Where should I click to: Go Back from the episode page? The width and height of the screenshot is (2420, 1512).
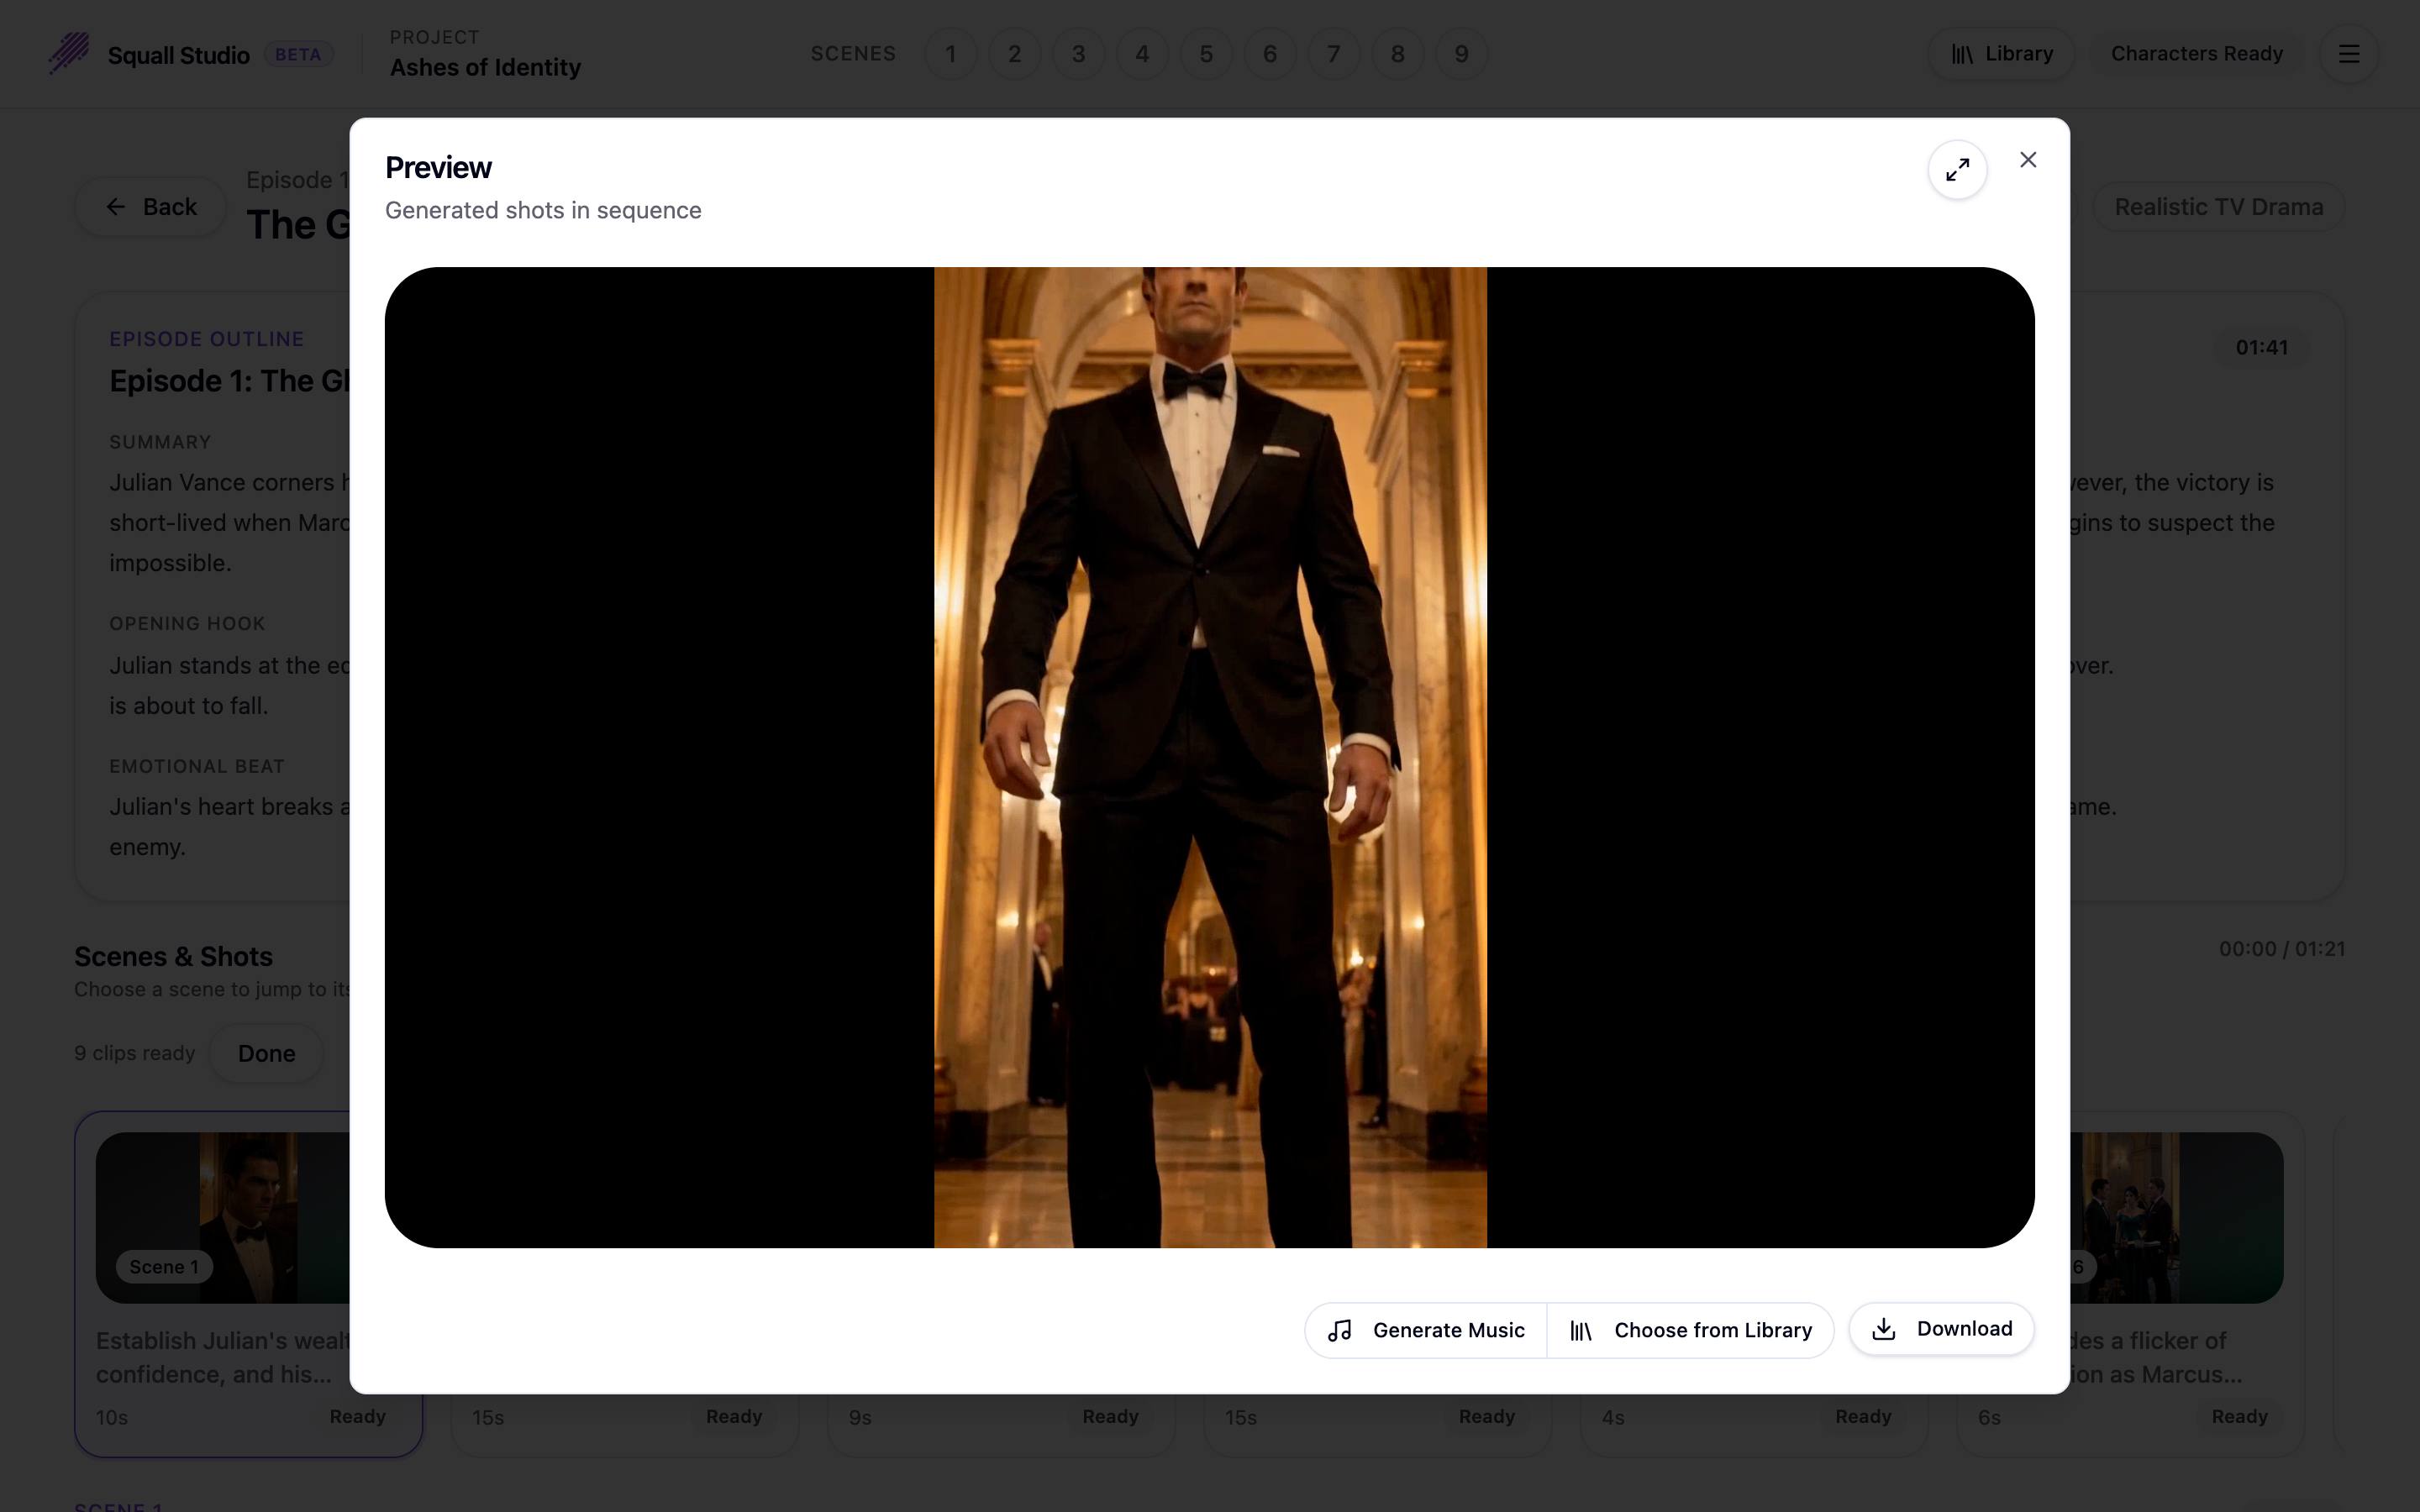pos(151,207)
